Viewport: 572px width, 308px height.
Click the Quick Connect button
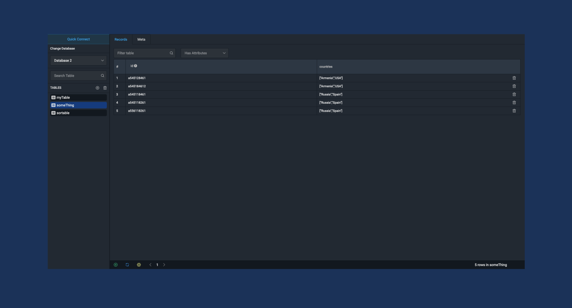[x=79, y=39]
